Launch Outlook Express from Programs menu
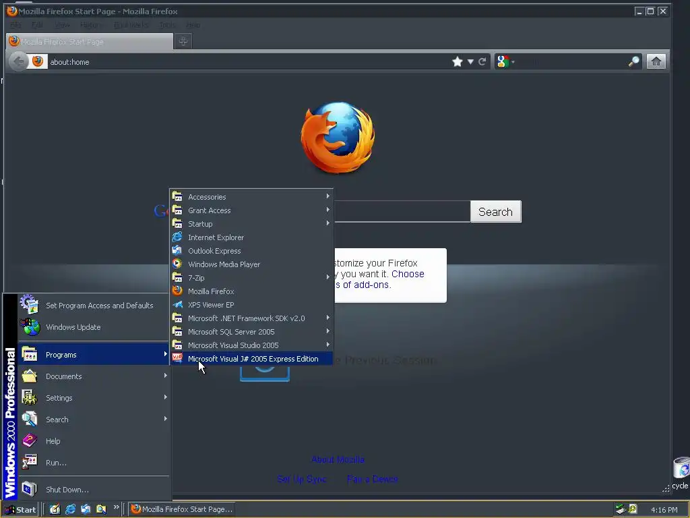690x518 pixels. click(x=251, y=251)
